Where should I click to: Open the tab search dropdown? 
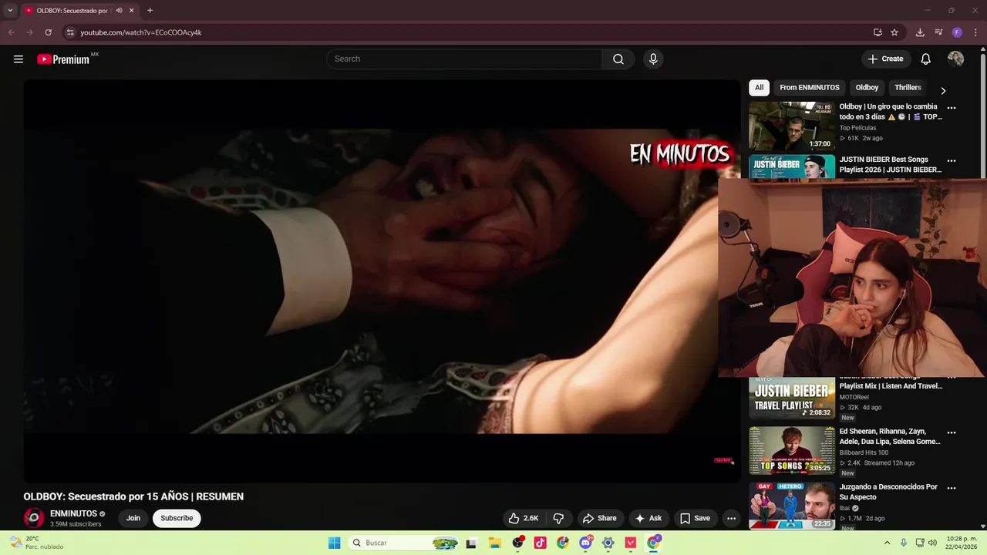click(x=10, y=11)
